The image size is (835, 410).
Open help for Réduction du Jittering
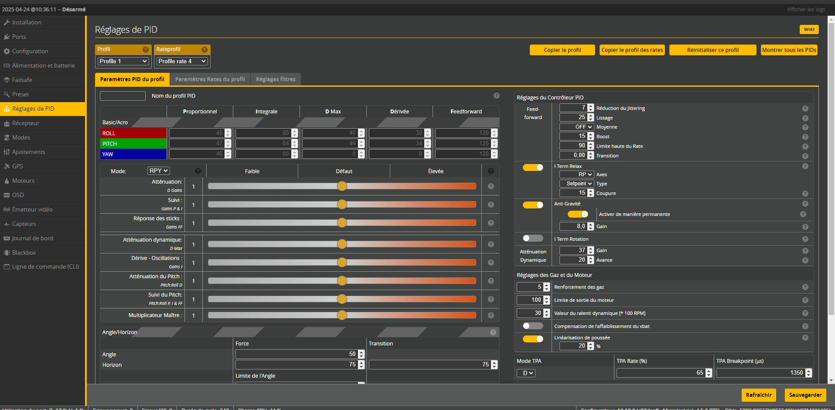coord(805,109)
